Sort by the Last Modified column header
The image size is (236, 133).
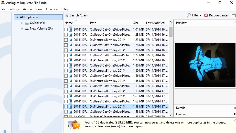[x=157, y=23]
